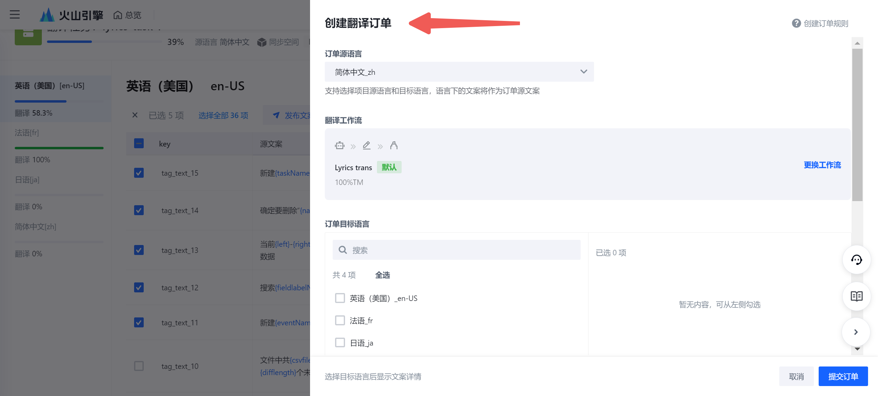Open the hamburger menu icon
878x396 pixels.
[x=14, y=14]
